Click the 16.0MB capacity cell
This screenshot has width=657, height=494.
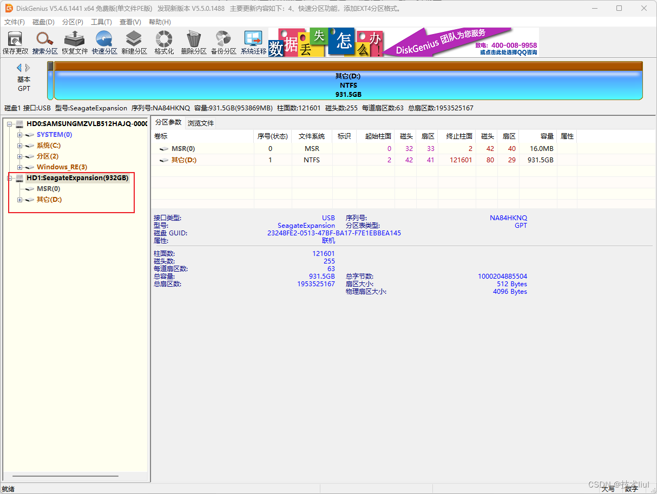click(x=541, y=149)
